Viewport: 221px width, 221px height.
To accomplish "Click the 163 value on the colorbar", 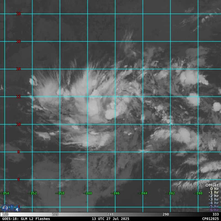I will coord(5,214).
